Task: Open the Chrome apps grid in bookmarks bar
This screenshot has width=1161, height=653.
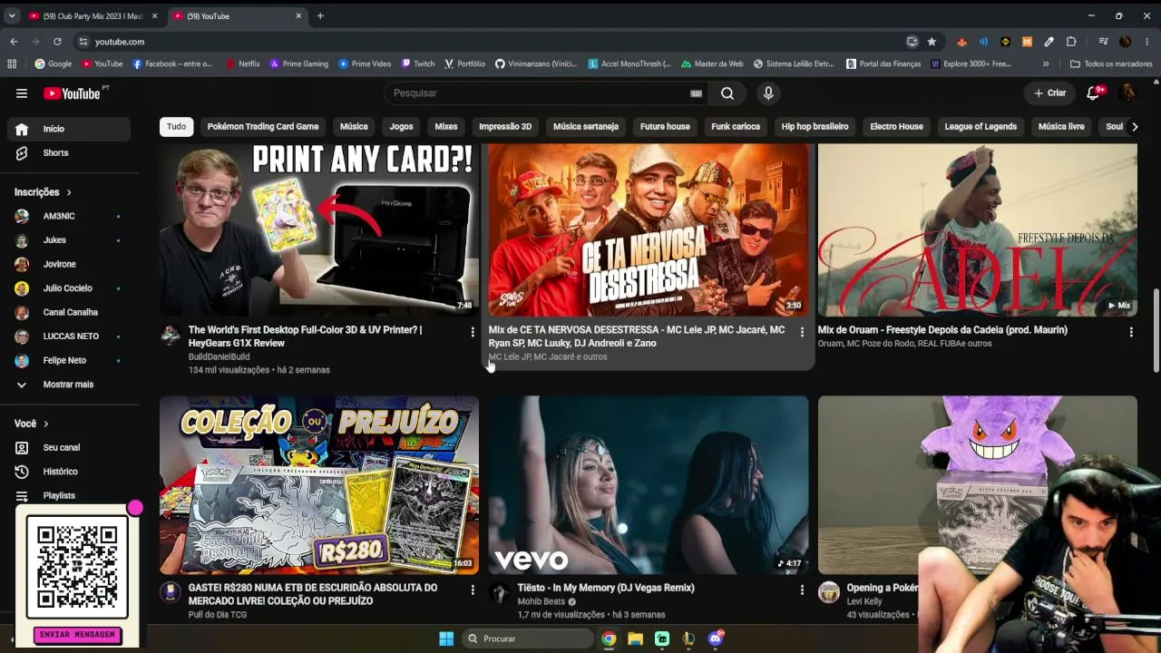Action: point(12,64)
